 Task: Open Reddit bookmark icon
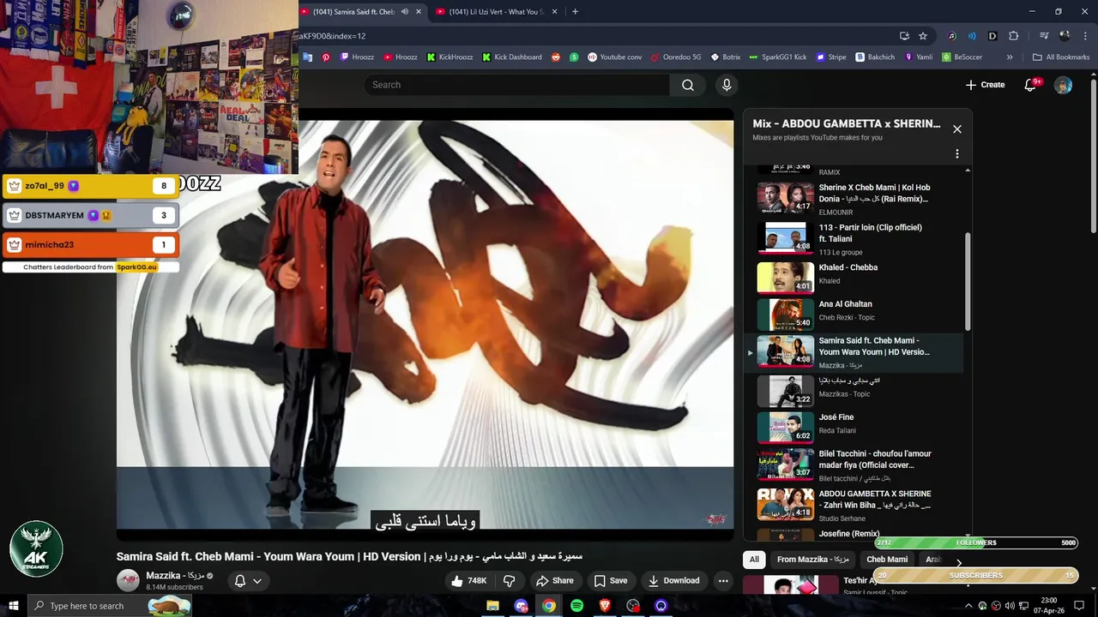point(556,57)
